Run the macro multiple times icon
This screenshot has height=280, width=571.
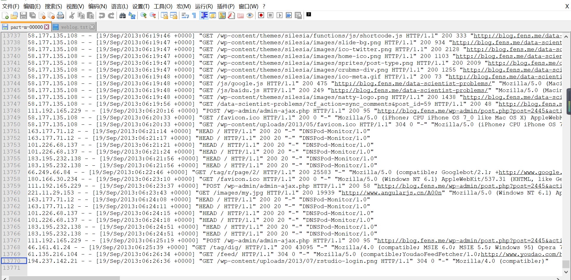[289, 15]
